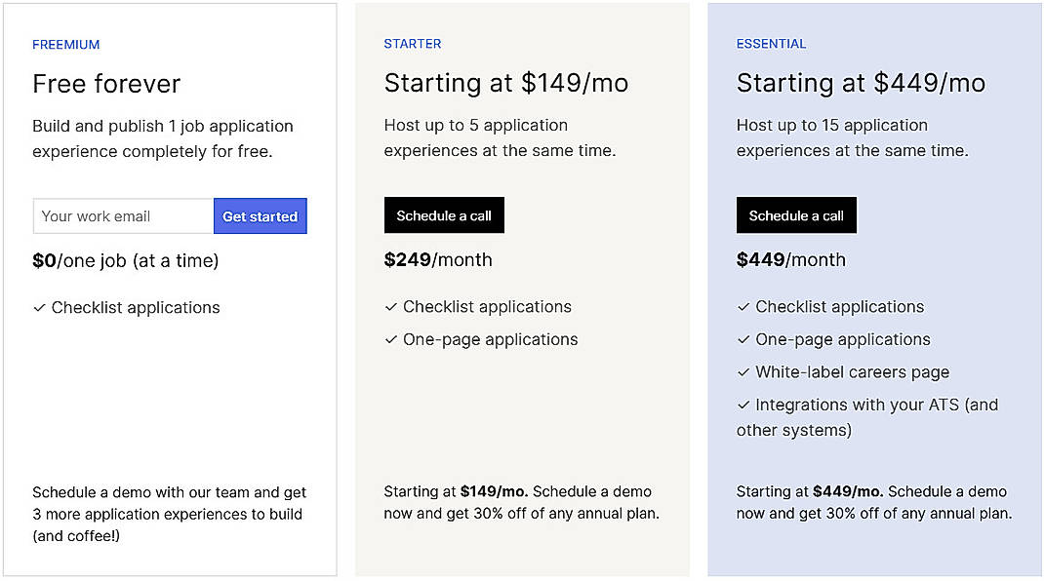Select the STARTER plan label
This screenshot has height=581, width=1044.
(x=413, y=43)
